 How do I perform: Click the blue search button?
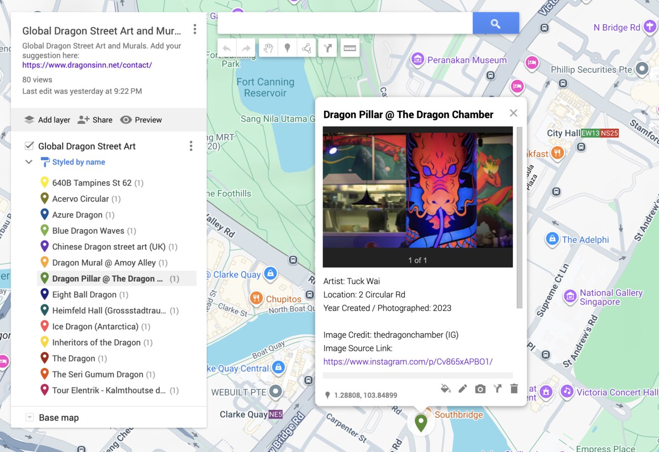(495, 23)
